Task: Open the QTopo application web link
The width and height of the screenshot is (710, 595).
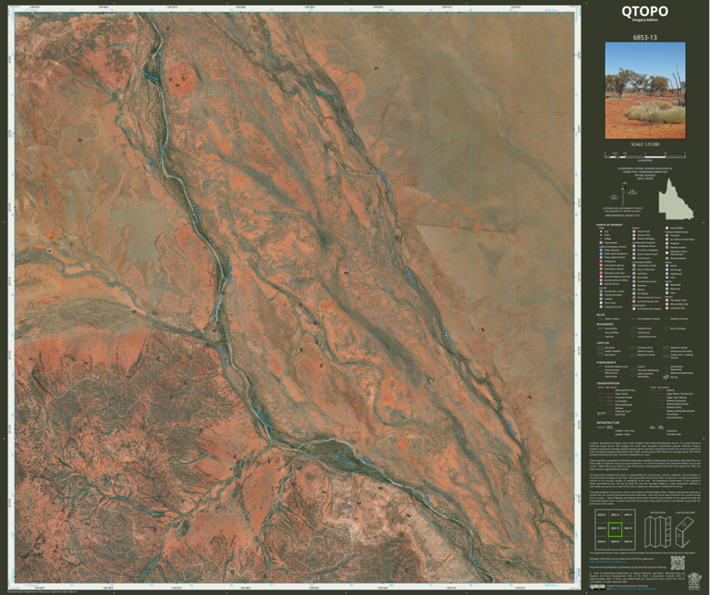Action: pos(608,562)
